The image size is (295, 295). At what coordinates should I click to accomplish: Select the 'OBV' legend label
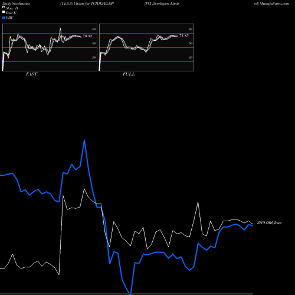coord(9,18)
